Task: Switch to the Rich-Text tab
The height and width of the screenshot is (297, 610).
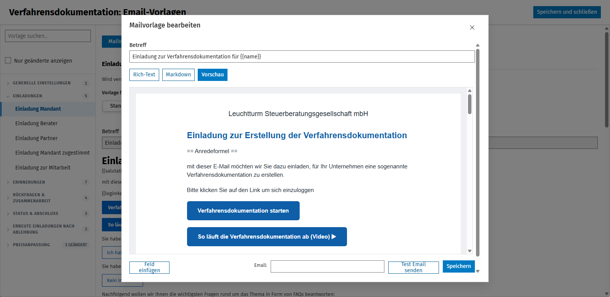Action: click(144, 75)
